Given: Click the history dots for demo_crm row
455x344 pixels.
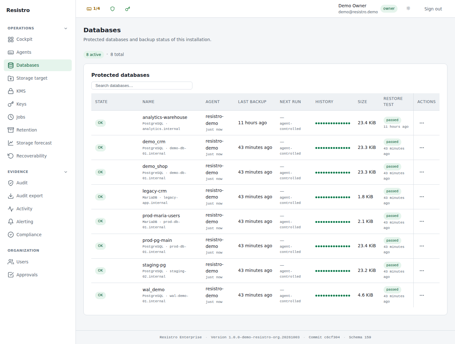Looking at the screenshot, I should click(332, 148).
